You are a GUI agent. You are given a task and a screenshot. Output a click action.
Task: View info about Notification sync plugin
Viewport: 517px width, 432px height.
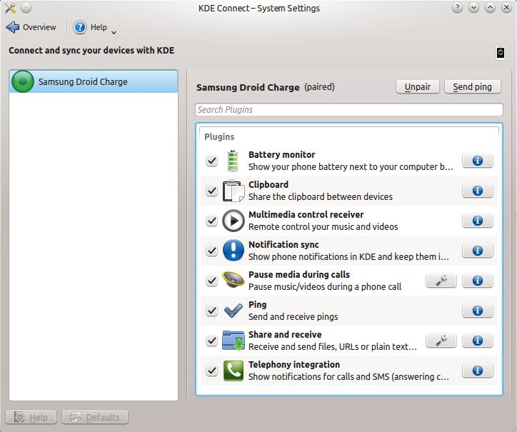(478, 251)
